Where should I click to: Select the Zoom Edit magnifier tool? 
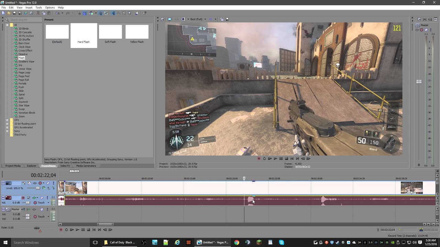pyautogui.click(x=130, y=13)
